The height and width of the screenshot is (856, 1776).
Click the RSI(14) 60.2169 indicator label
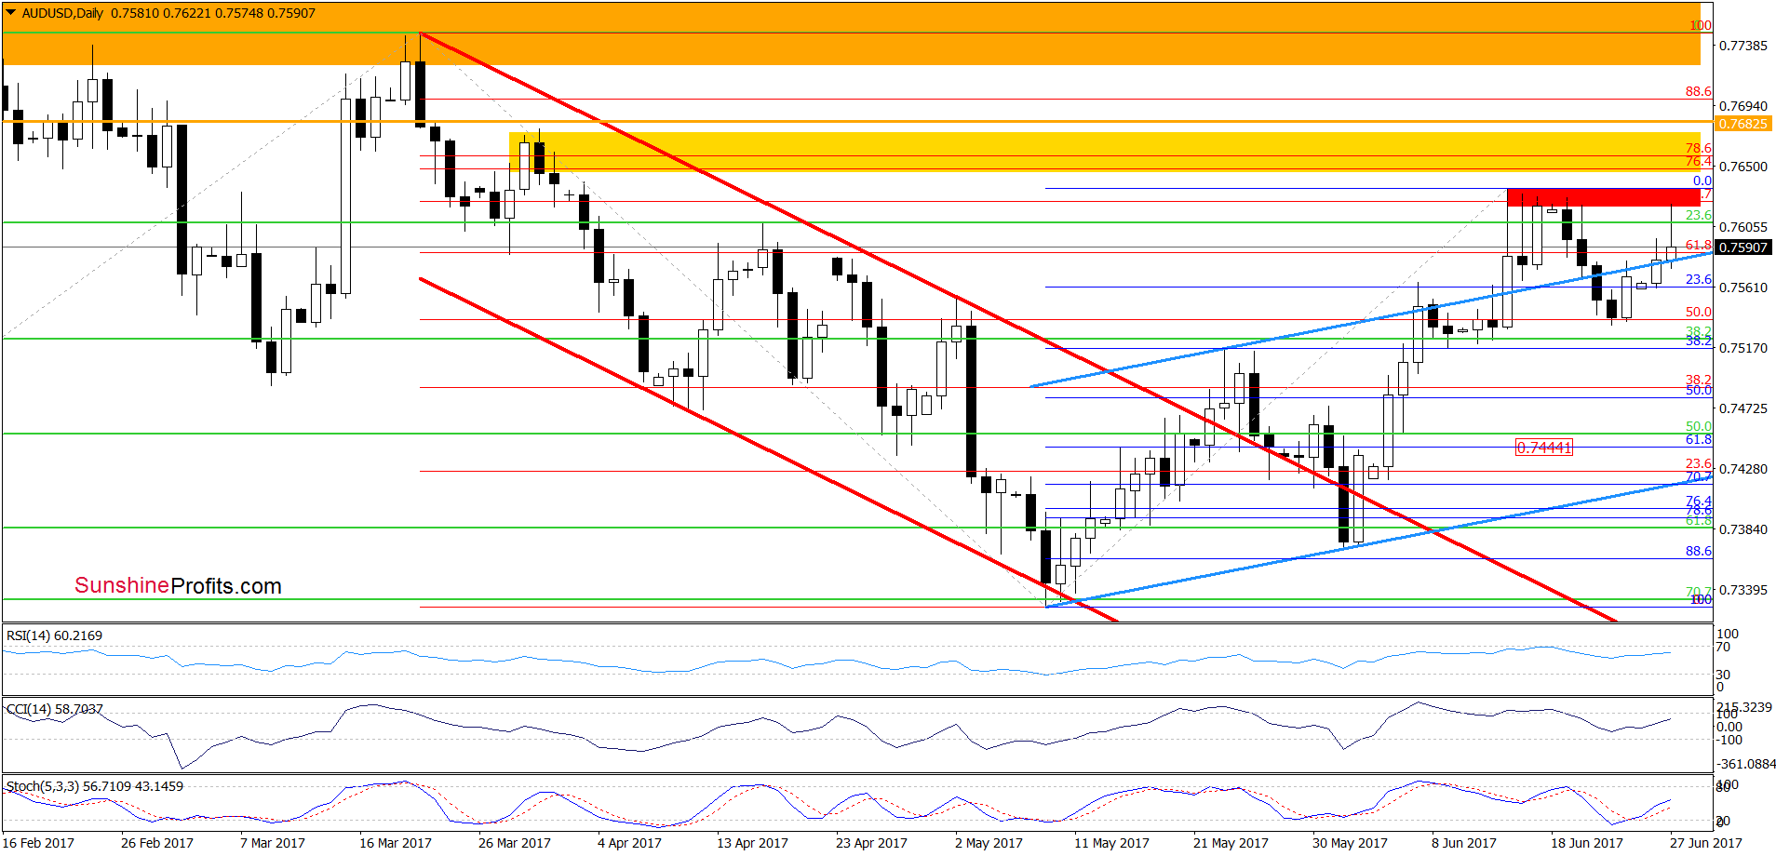(54, 635)
